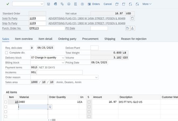The width and height of the screenshot is (178, 121).
Task: Click the circled X reject icon
Action: [82, 4]
